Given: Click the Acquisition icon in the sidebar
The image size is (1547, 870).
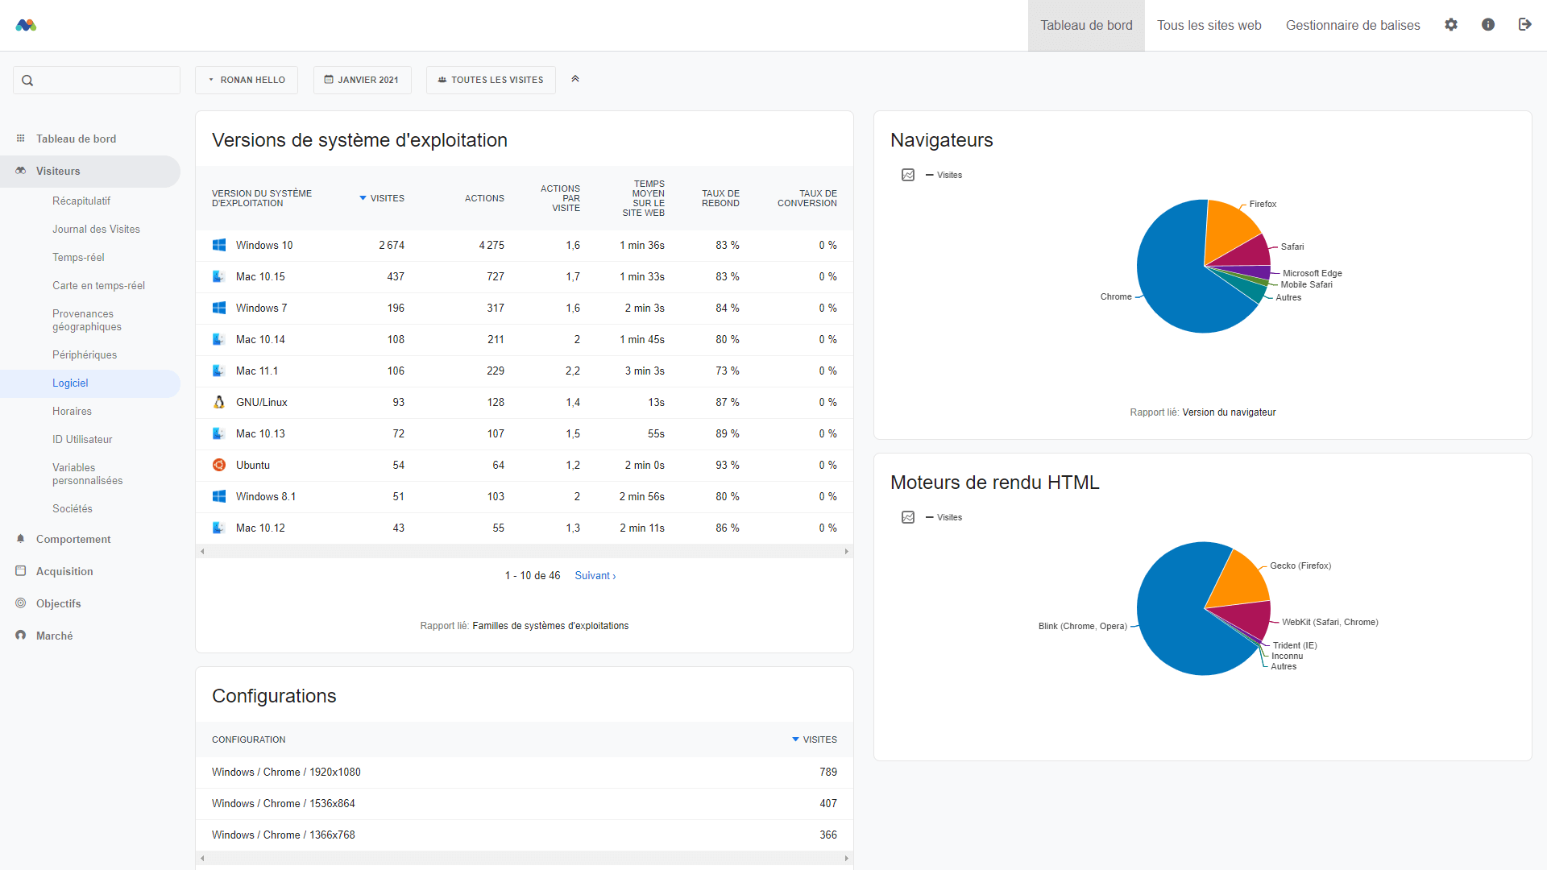Looking at the screenshot, I should coord(21,571).
